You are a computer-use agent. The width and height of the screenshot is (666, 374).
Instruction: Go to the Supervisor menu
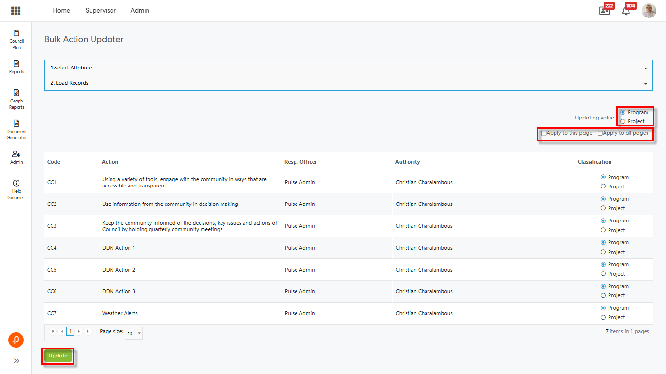point(100,10)
